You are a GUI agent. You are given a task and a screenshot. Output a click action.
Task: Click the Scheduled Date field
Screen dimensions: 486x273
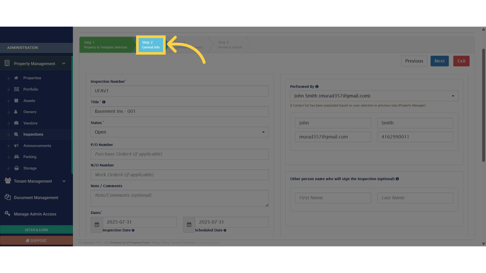tap(232, 222)
